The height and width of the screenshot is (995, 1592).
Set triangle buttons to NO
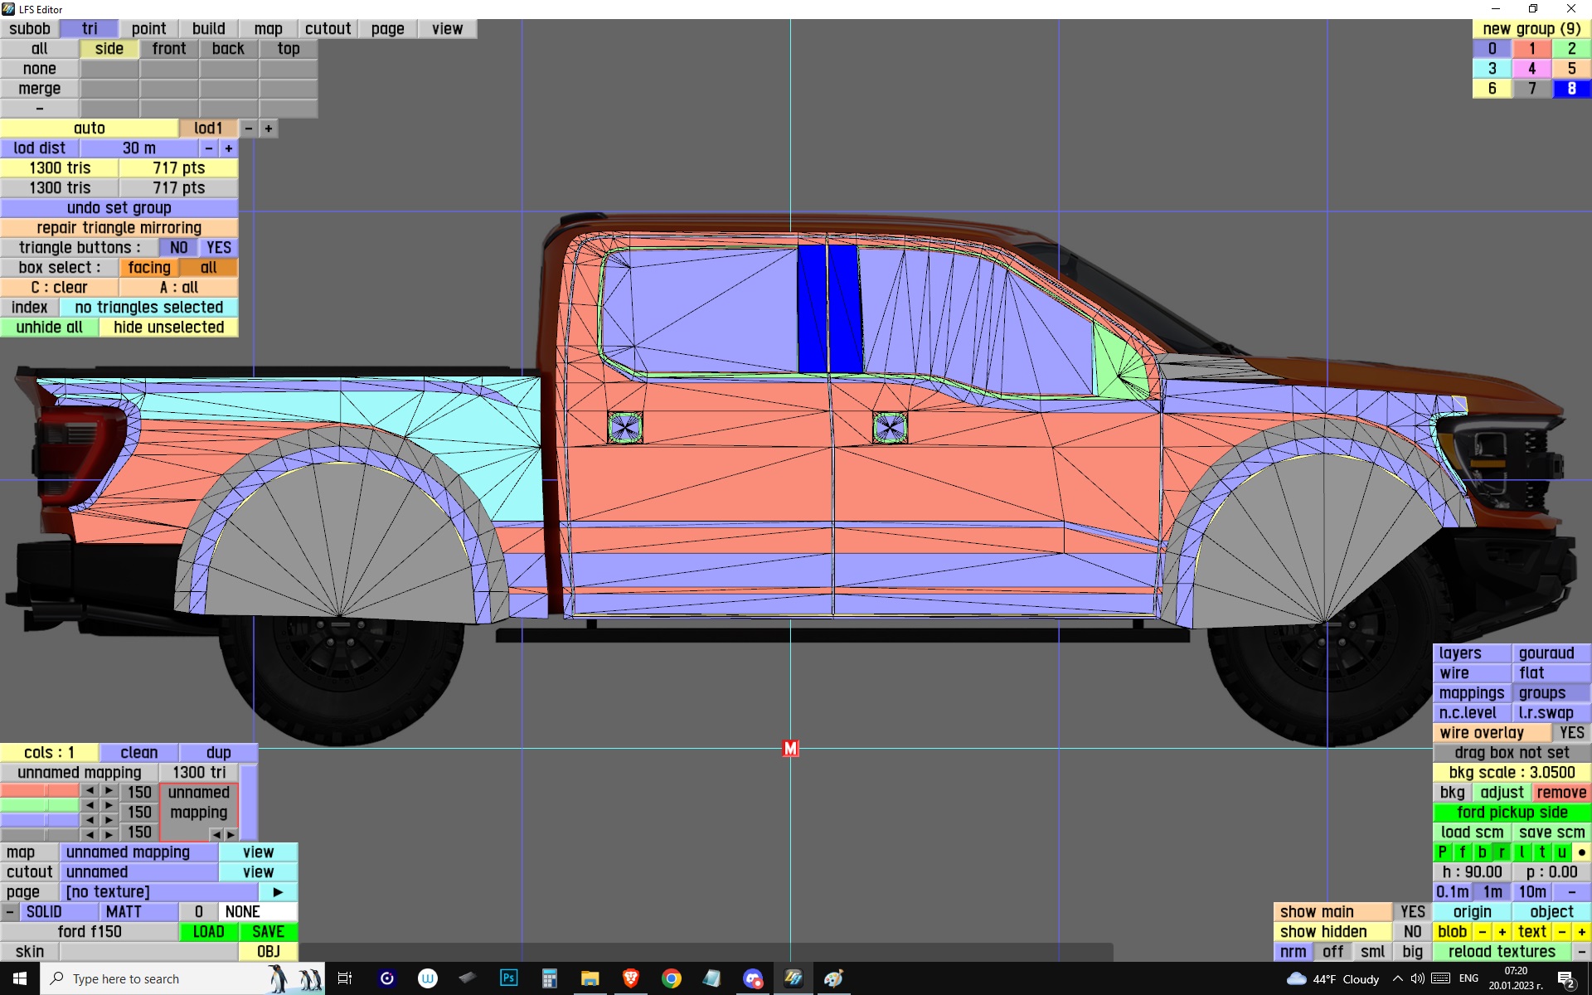click(x=178, y=248)
